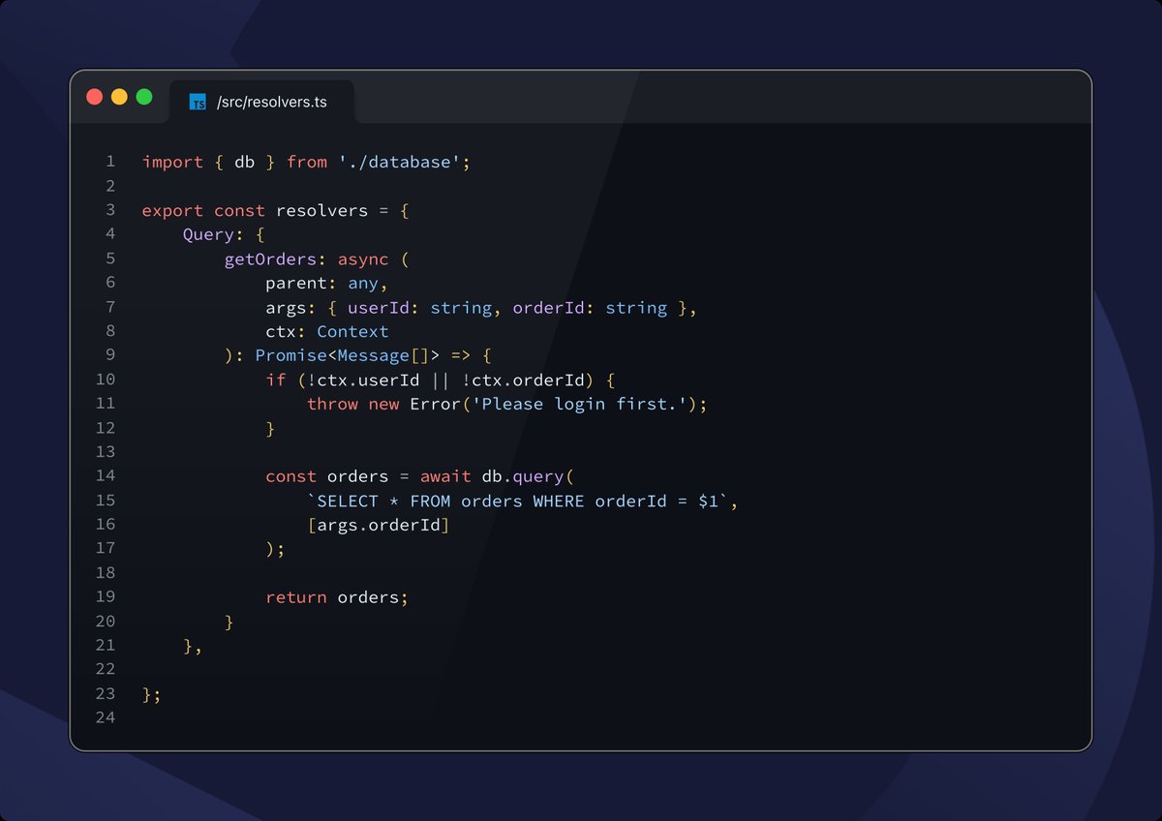The width and height of the screenshot is (1162, 821).
Task: Click 'userId:' inside args type
Action: coord(383,307)
